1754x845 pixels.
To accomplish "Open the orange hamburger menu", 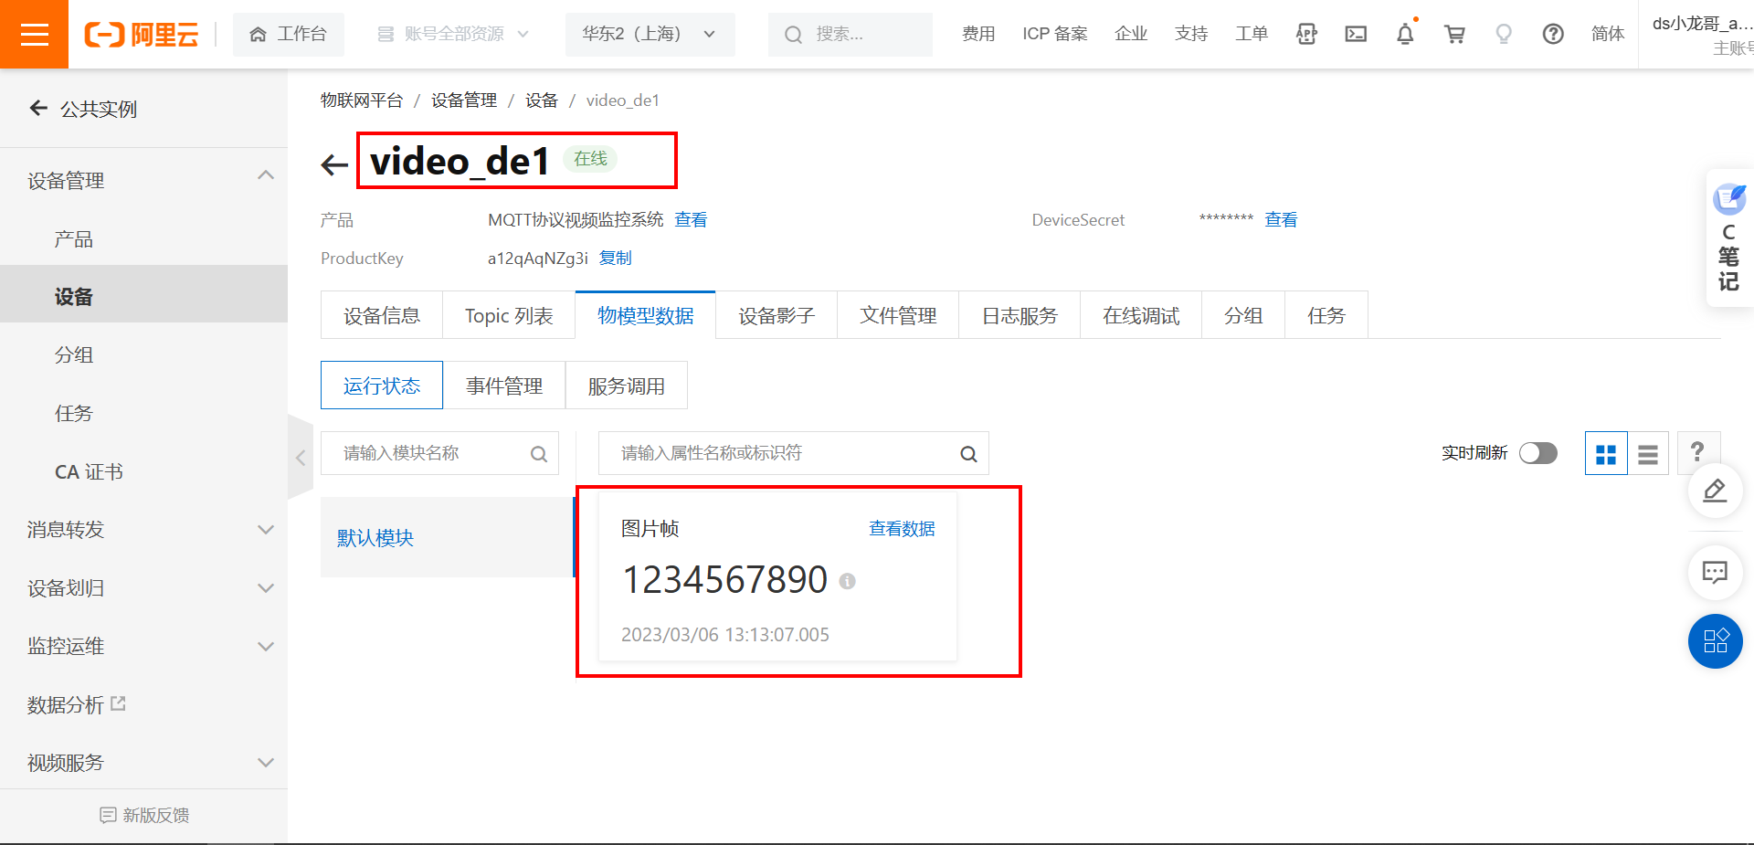I will pyautogui.click(x=34, y=34).
